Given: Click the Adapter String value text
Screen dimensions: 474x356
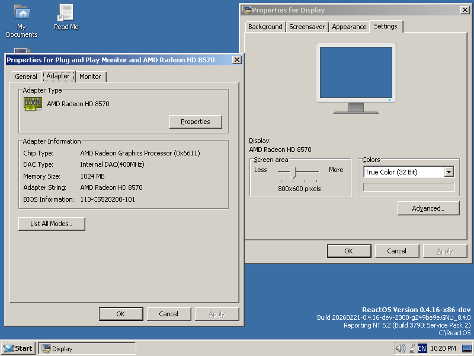Looking at the screenshot, I should pos(111,187).
